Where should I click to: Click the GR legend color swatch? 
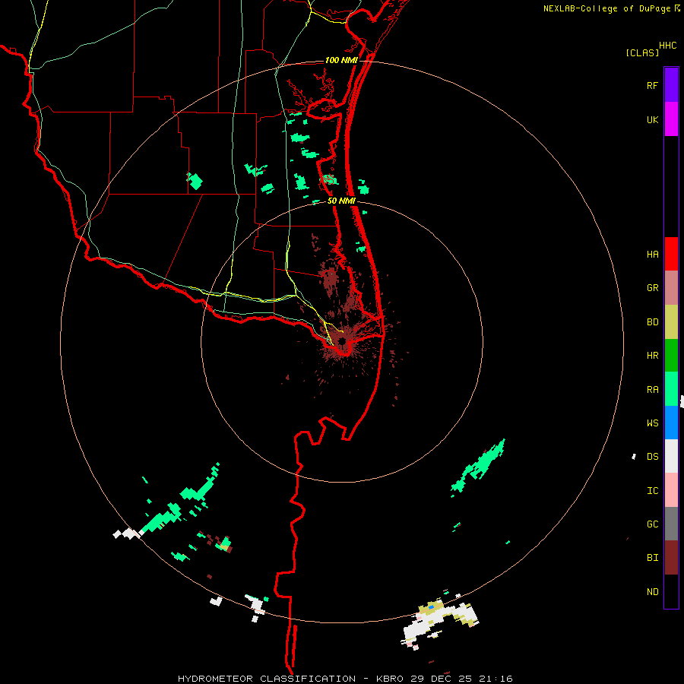[x=671, y=288]
